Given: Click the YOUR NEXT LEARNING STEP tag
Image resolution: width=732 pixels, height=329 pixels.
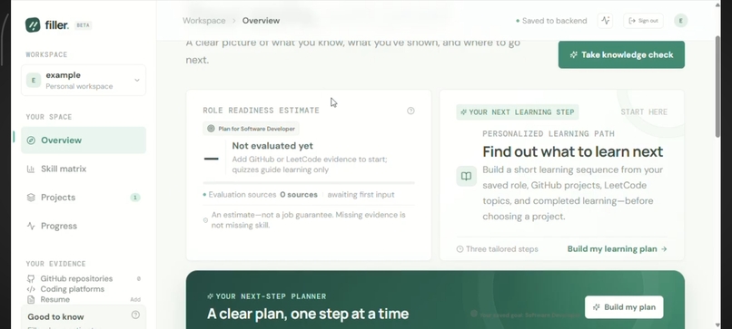Looking at the screenshot, I should coord(518,111).
